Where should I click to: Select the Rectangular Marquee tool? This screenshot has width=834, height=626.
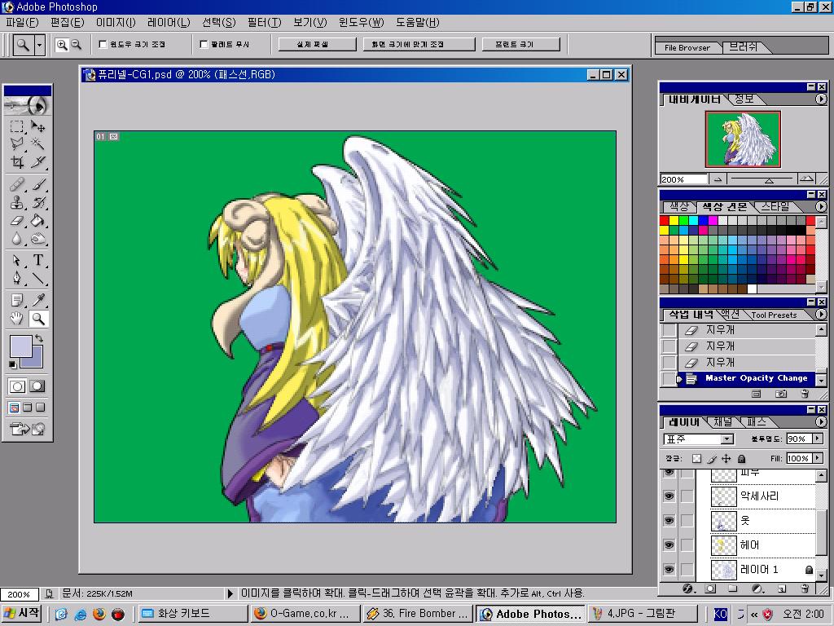click(17, 126)
